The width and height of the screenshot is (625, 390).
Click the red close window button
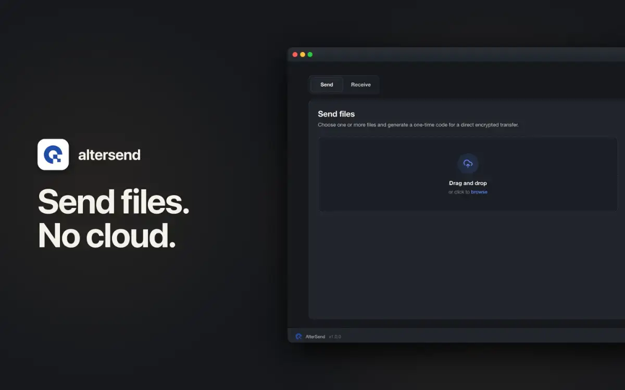[295, 55]
